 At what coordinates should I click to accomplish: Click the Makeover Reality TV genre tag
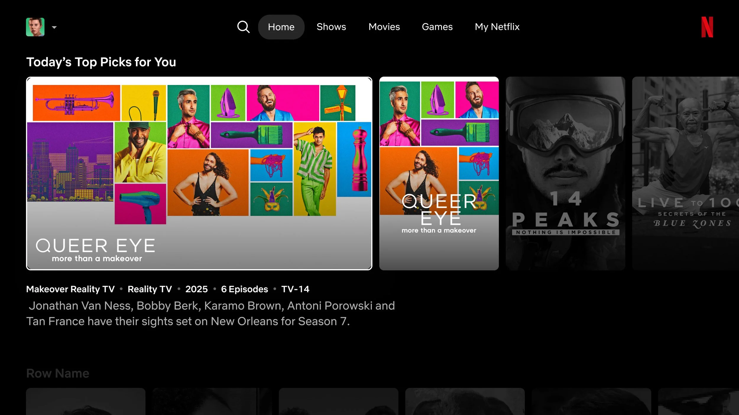click(x=70, y=289)
